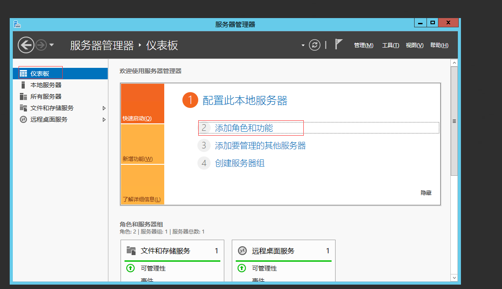Open the notifications flag icon
This screenshot has width=502, height=289.
339,44
